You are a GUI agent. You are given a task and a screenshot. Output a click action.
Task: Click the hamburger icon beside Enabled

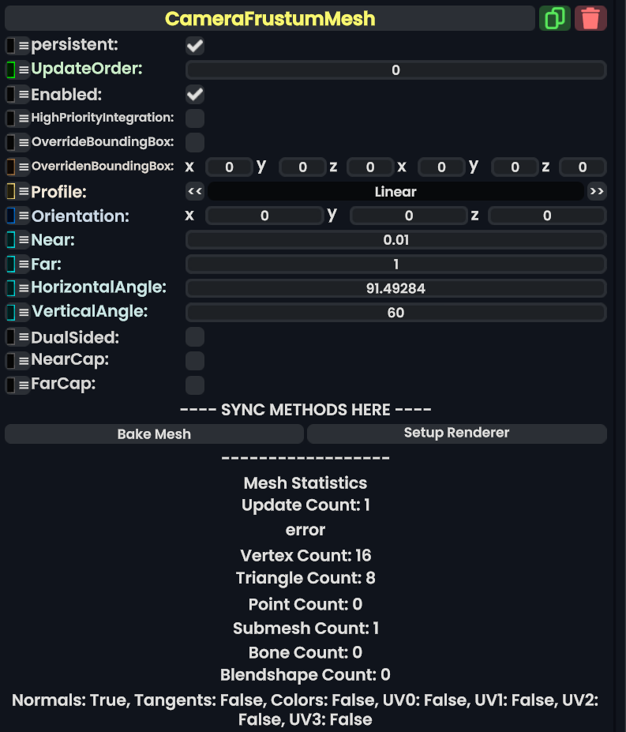coord(24,95)
